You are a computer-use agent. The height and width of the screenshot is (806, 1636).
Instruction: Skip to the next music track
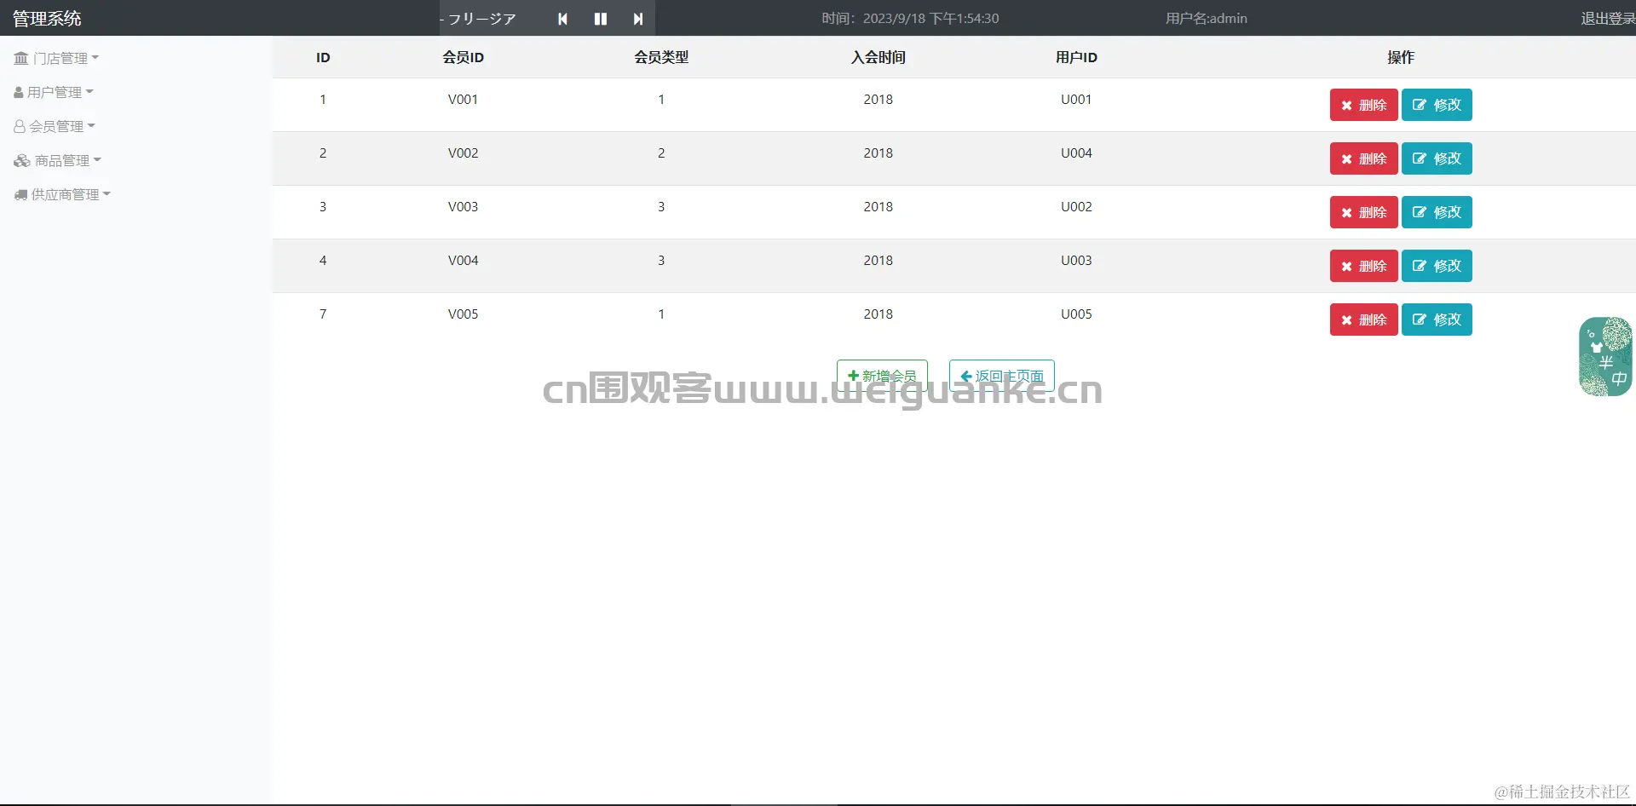pos(638,19)
